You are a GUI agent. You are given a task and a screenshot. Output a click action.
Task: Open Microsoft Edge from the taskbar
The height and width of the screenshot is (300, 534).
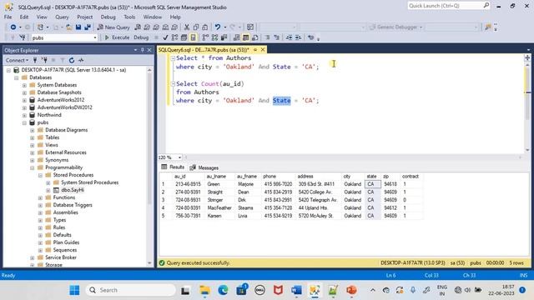(223, 290)
